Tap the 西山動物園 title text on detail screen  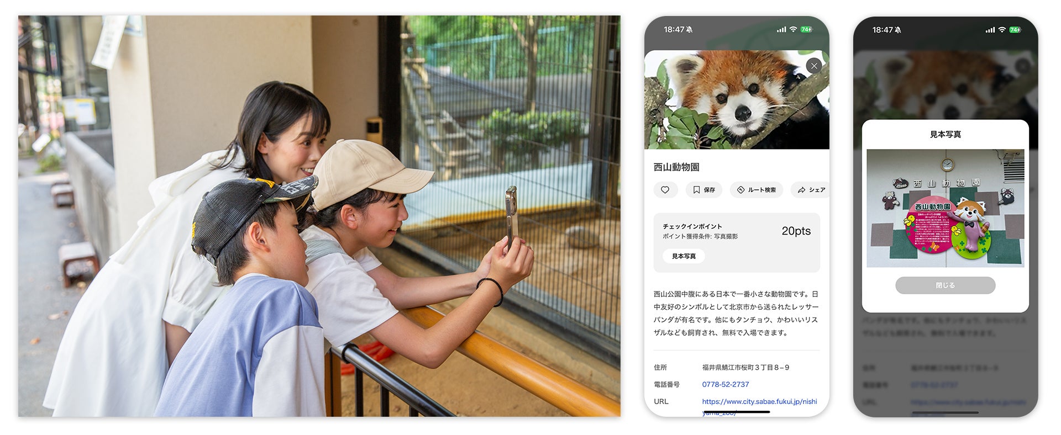point(676,167)
